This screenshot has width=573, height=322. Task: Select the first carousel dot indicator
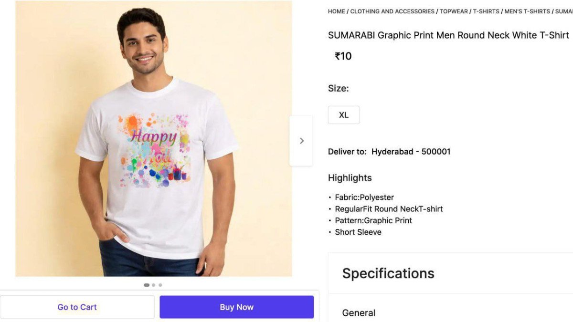pyautogui.click(x=147, y=285)
